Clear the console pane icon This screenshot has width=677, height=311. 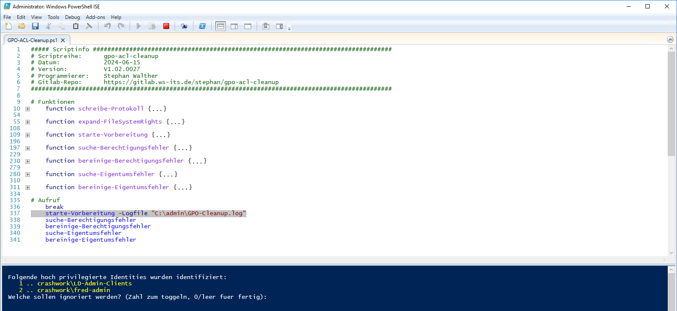tap(89, 26)
